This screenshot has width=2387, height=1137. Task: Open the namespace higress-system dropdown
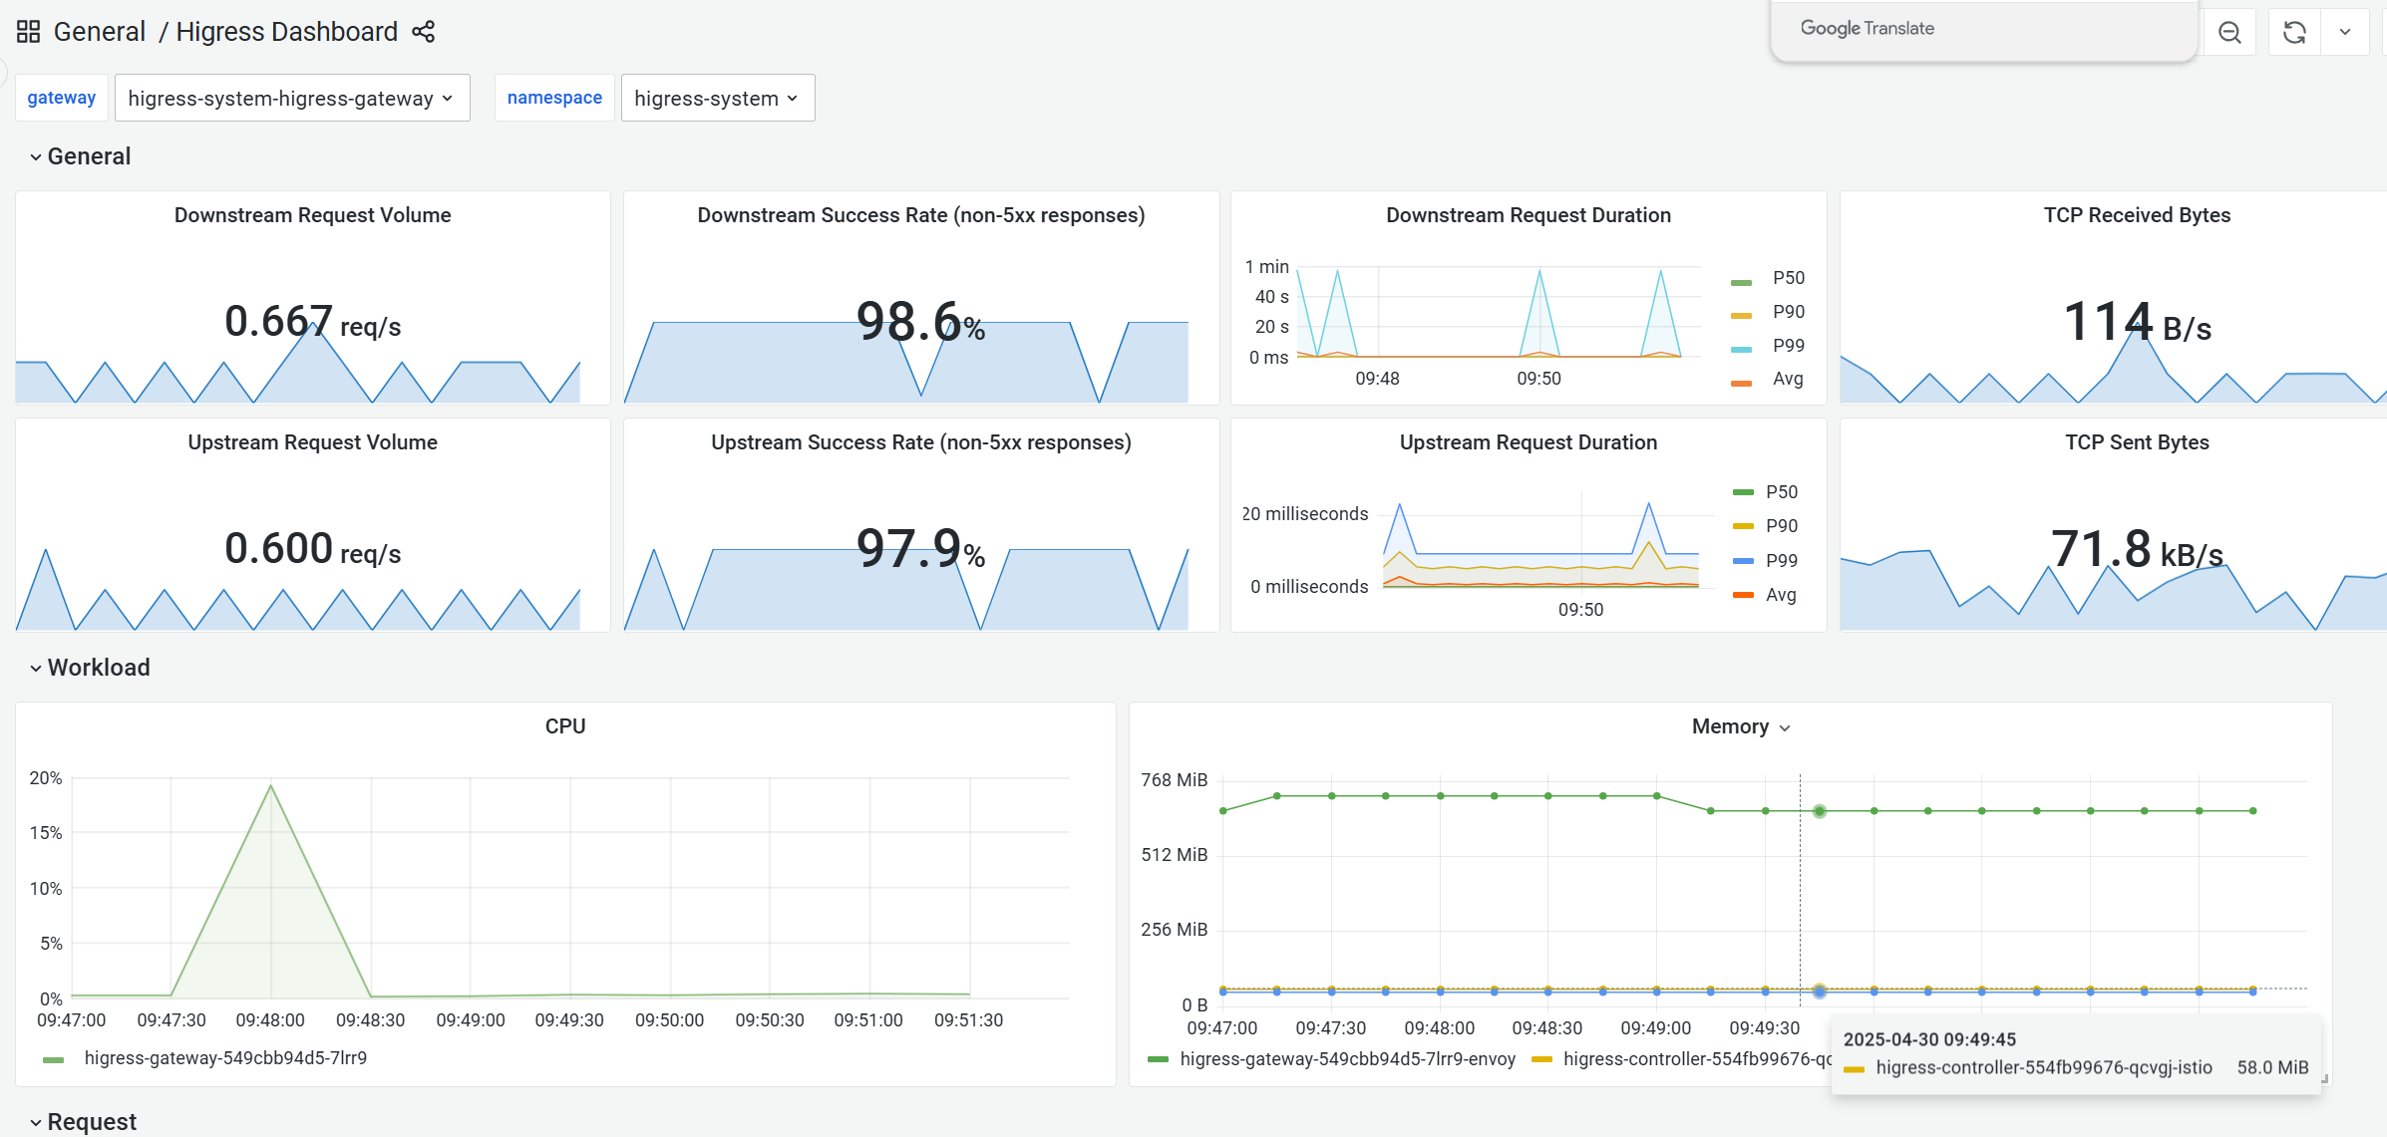[x=717, y=99]
